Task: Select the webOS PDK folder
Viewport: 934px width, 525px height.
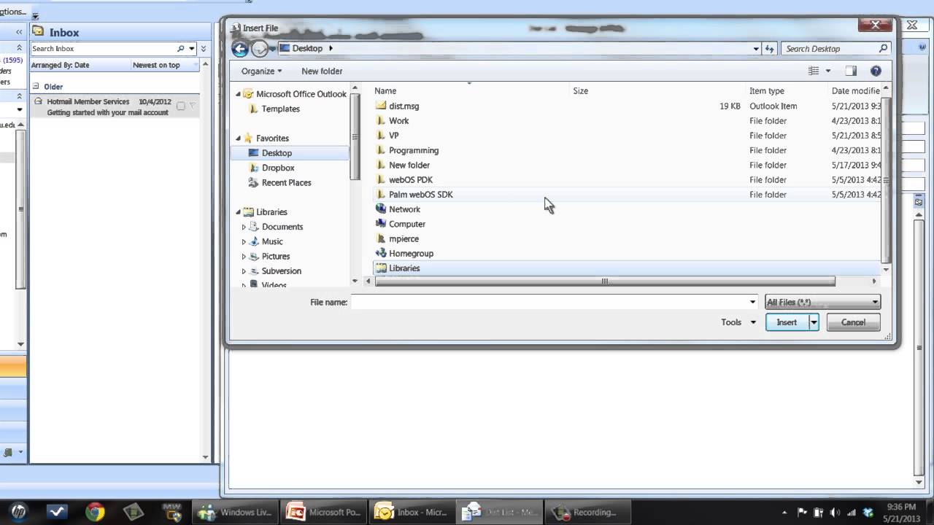Action: pyautogui.click(x=410, y=179)
